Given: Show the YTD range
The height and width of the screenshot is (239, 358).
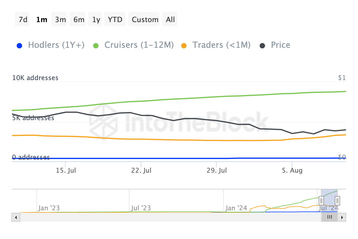Looking at the screenshot, I should click(115, 20).
